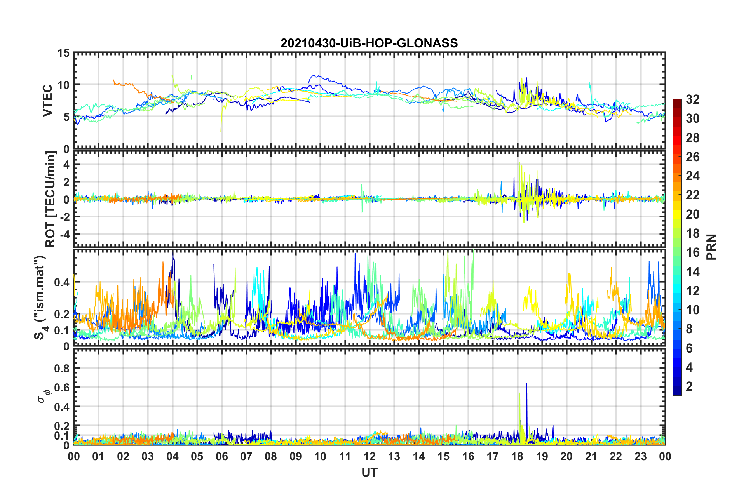Click x-axis tick label 06
The image size is (739, 494).
221,456
